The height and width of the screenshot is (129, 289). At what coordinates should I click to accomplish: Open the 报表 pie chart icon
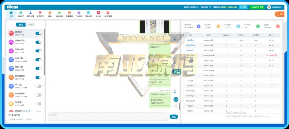tap(50, 14)
